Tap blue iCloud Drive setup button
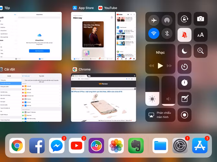Image resolution: width=217 pixels, height=162 pixels. tap(40, 51)
